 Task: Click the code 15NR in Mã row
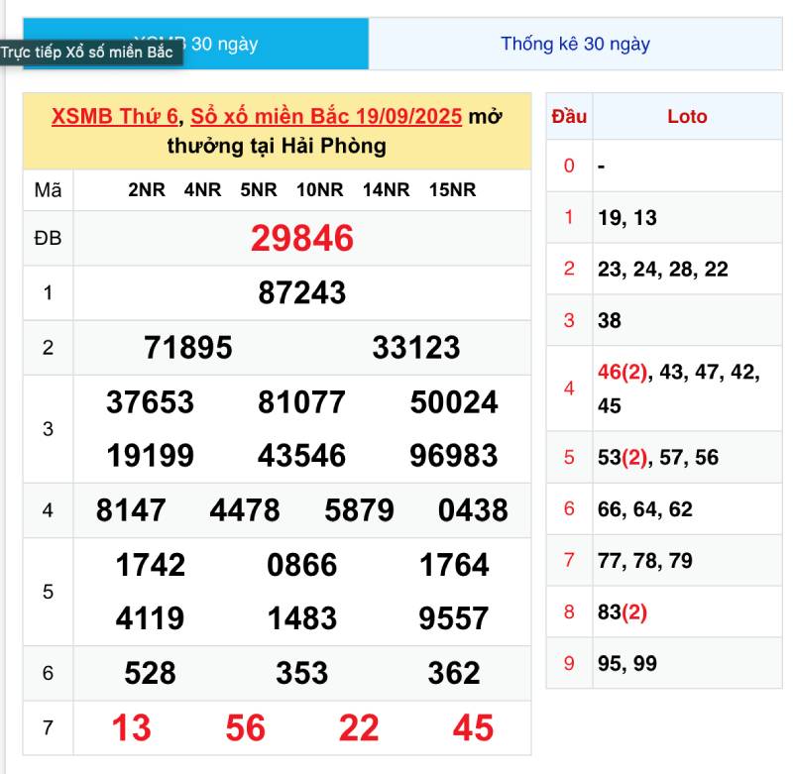pos(452,190)
